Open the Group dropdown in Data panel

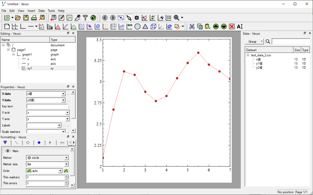click(x=254, y=41)
